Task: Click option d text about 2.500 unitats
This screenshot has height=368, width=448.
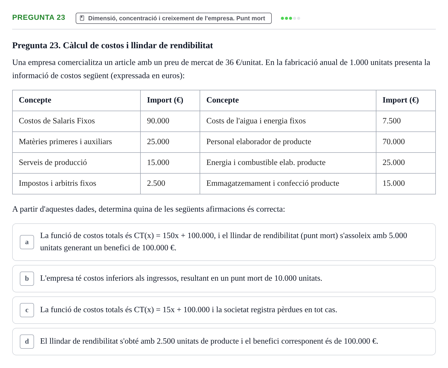Action: click(x=209, y=341)
